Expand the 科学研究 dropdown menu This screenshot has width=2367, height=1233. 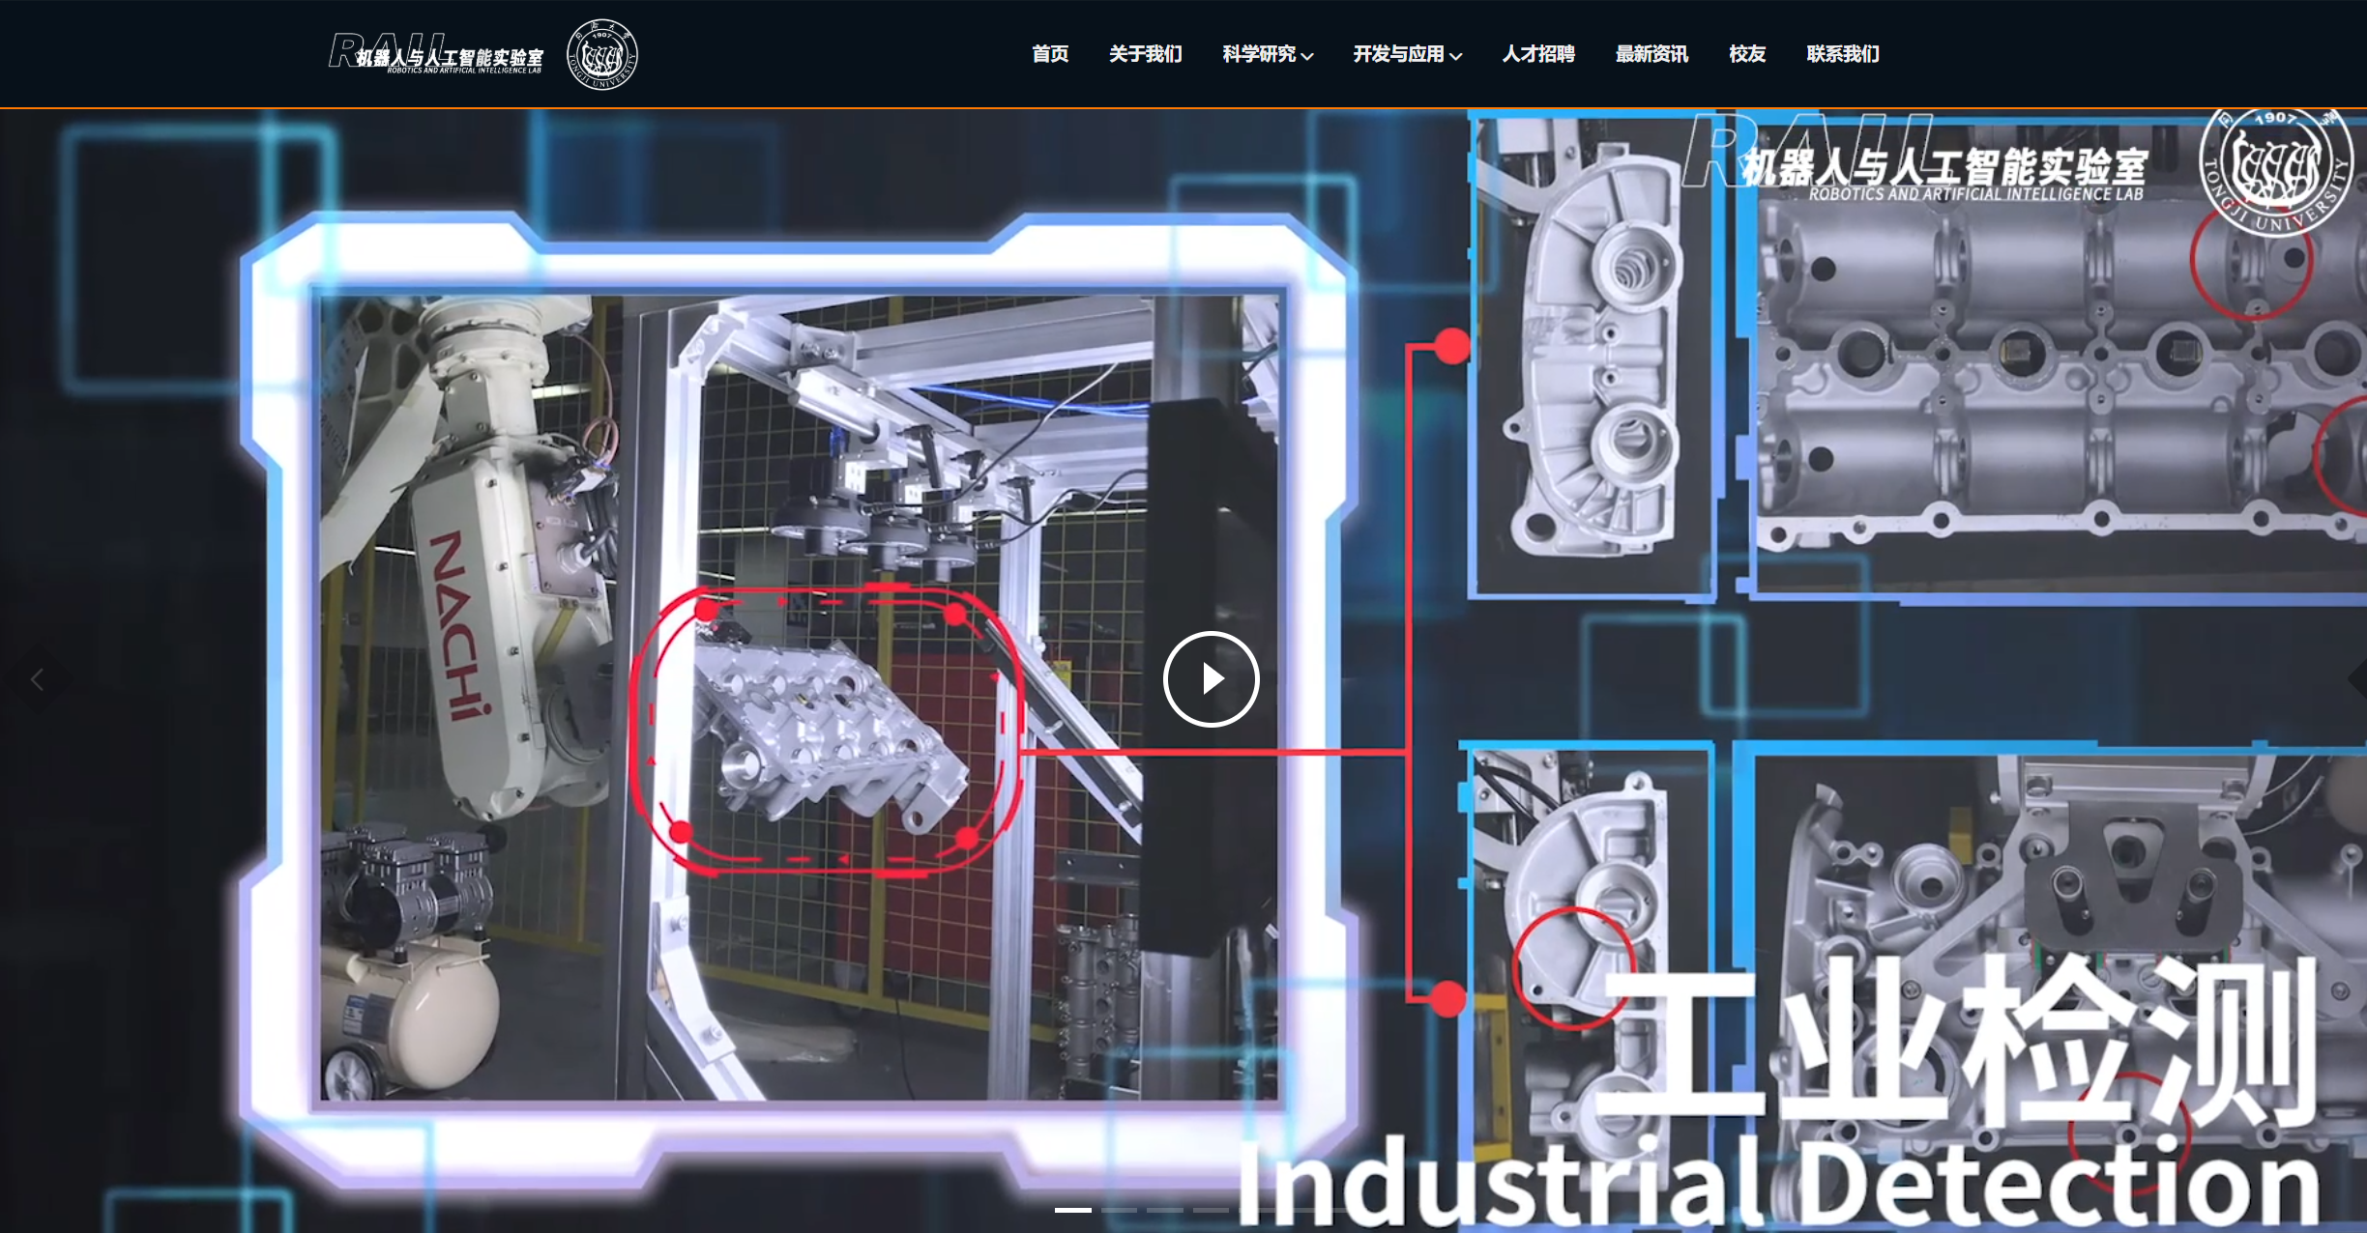(x=1259, y=54)
